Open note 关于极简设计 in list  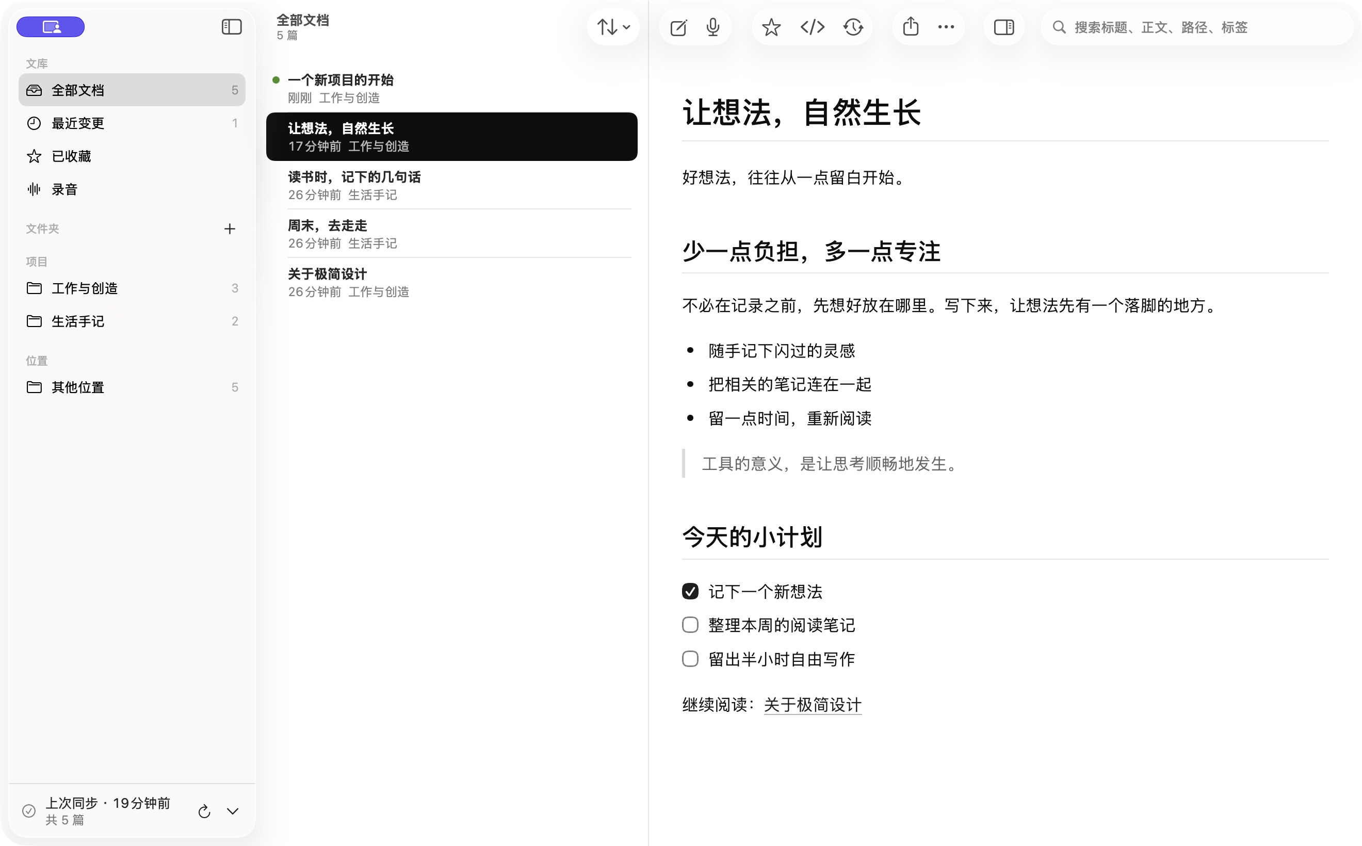tap(451, 283)
